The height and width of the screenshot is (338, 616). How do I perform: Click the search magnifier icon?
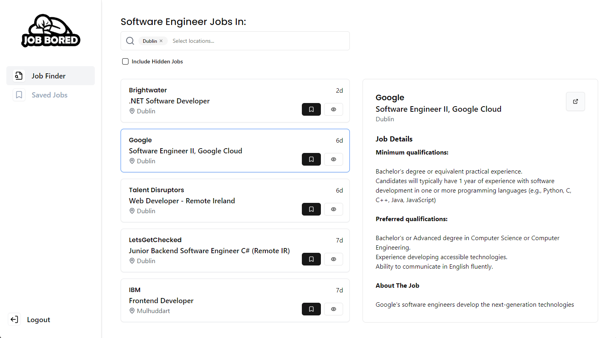click(130, 41)
